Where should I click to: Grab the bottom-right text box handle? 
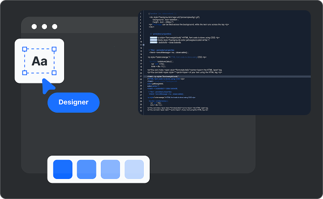click(54, 73)
